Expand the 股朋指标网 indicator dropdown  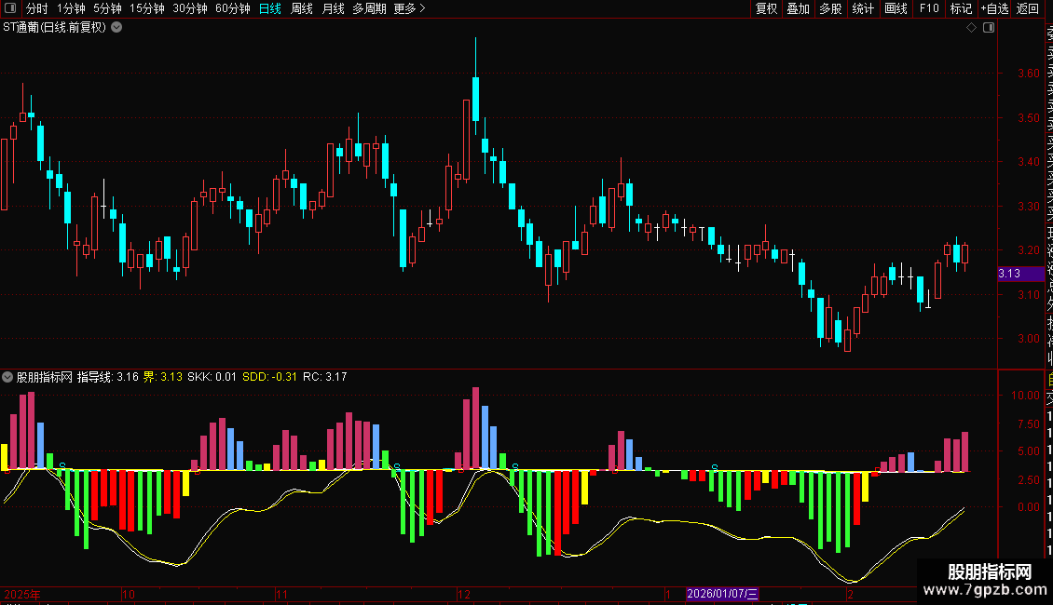point(7,377)
